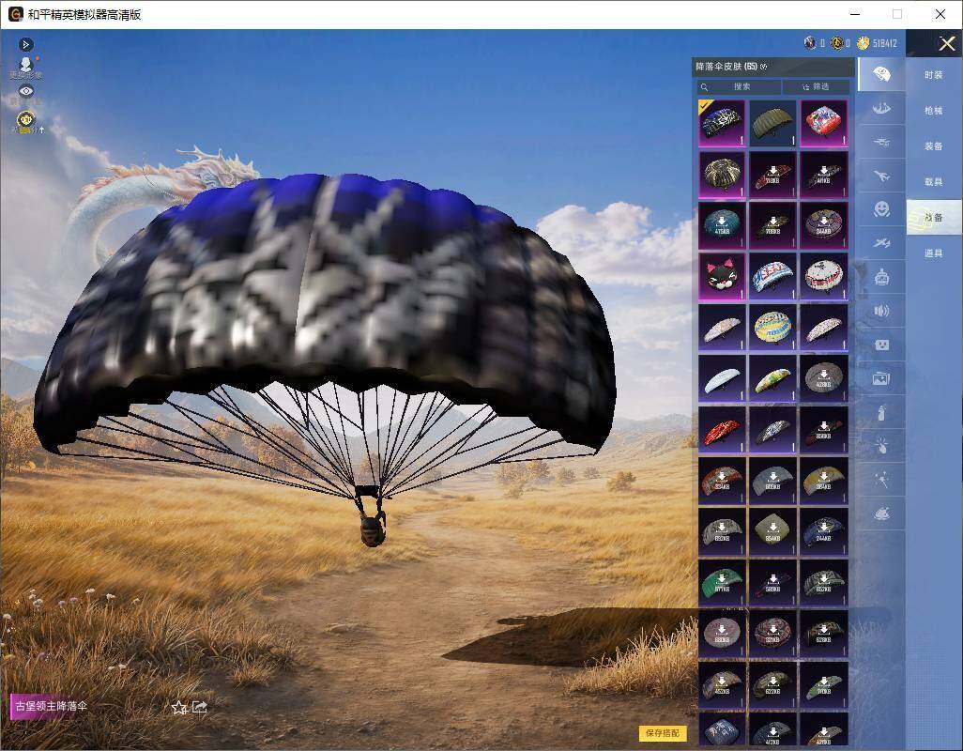Expand the collapsed left panel arrow
Image resolution: width=963 pixels, height=751 pixels.
pos(25,44)
